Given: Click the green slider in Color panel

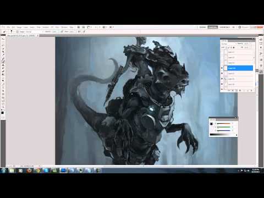Looking at the screenshot, I should 224,127.
